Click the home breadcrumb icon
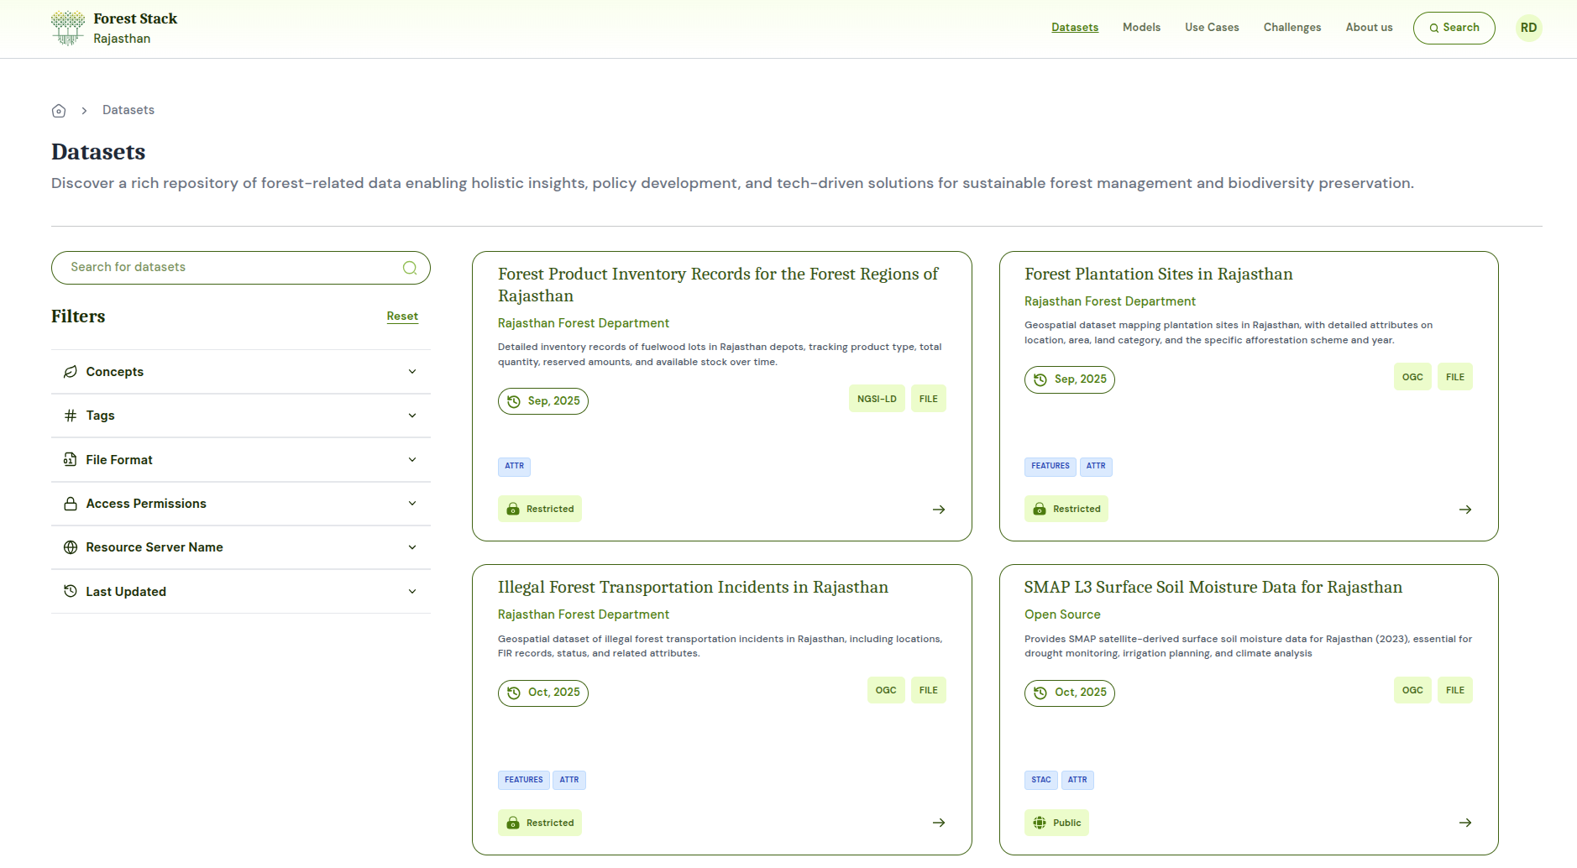Viewport: 1577px width, 868px height. 59,111
